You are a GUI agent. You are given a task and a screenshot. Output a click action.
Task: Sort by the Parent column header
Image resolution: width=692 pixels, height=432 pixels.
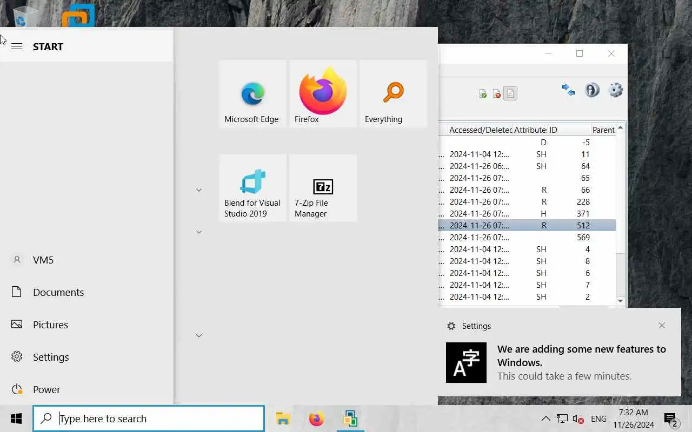coord(603,130)
